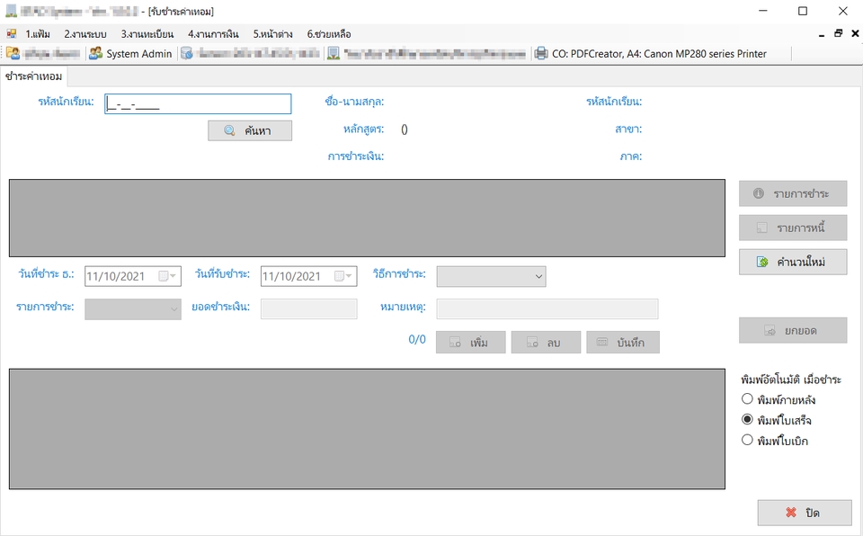The height and width of the screenshot is (536, 863).
Task: Choose the พิมพ์ใบเบิก print option
Action: [747, 440]
